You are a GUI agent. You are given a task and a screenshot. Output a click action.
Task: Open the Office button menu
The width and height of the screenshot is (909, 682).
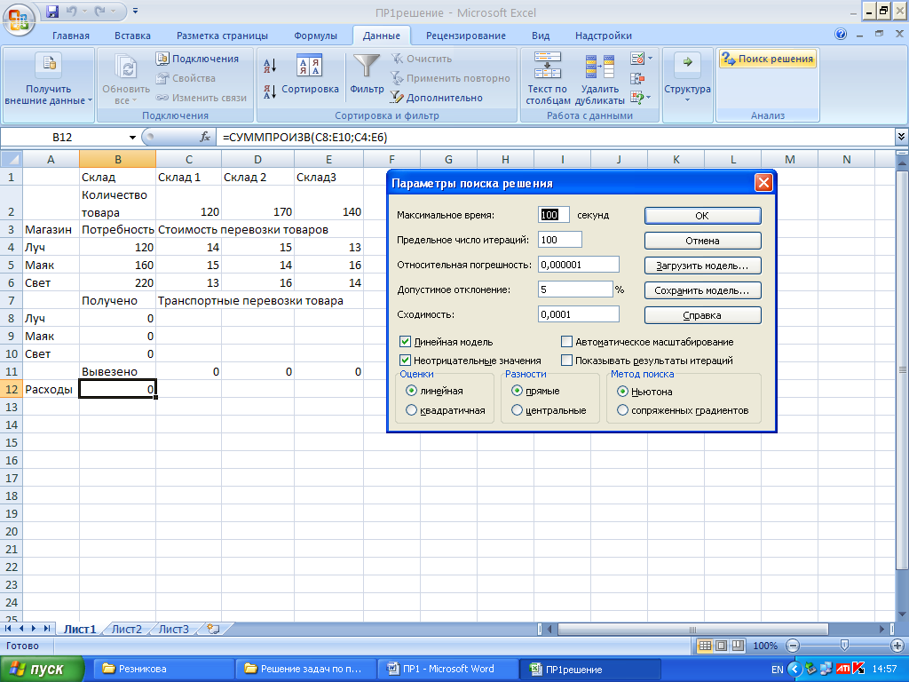(x=19, y=19)
